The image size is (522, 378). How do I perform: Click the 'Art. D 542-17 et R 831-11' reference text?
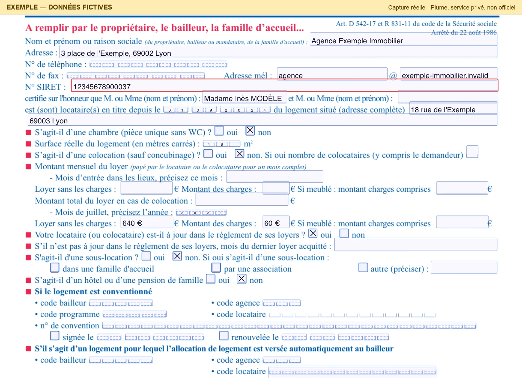(x=416, y=24)
